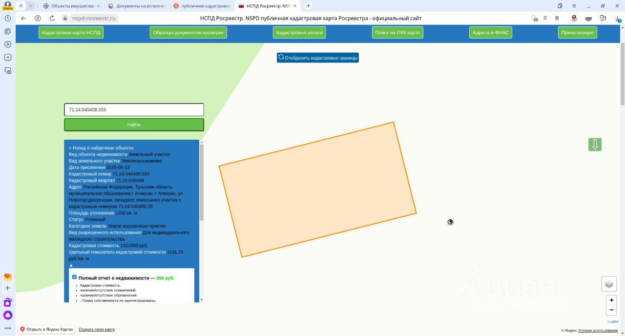Zoom in the map with plus

point(611,300)
